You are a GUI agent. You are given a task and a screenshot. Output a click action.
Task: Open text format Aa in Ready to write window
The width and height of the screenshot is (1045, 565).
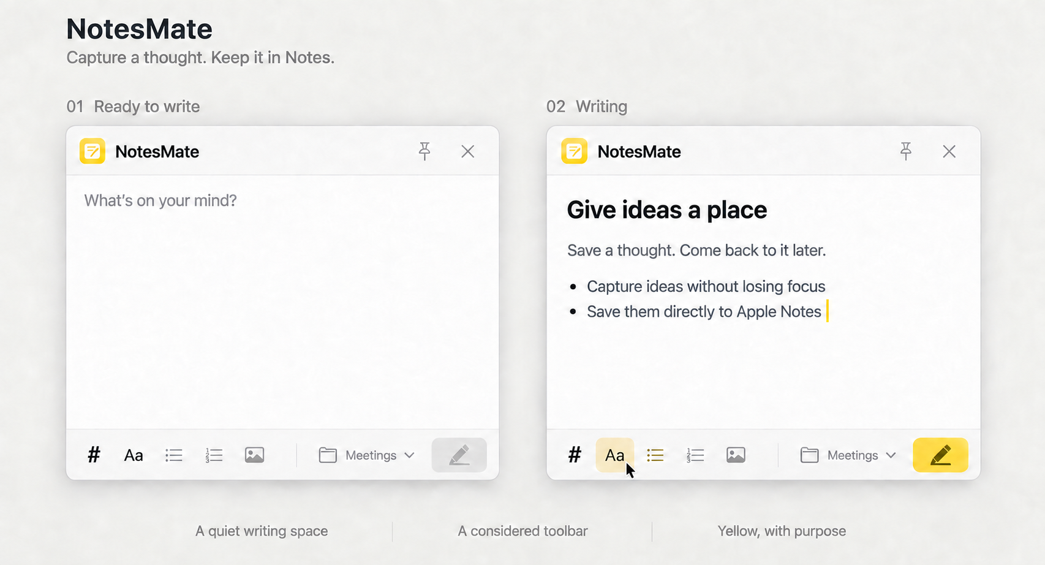(x=134, y=455)
